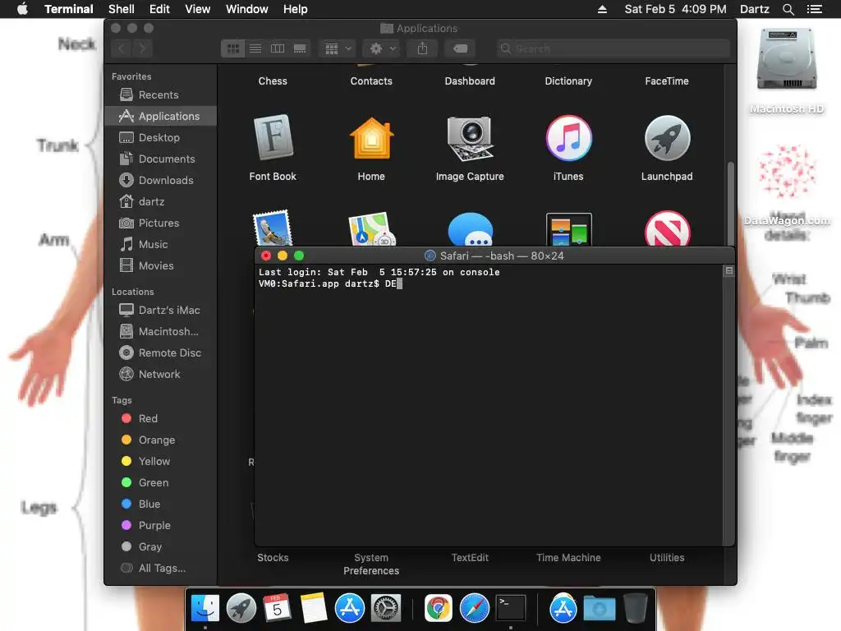
Task: Select Movies in Finder sidebar
Action: pyautogui.click(x=160, y=265)
